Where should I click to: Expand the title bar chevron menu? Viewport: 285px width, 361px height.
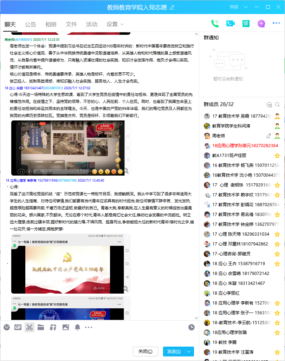point(246,7)
